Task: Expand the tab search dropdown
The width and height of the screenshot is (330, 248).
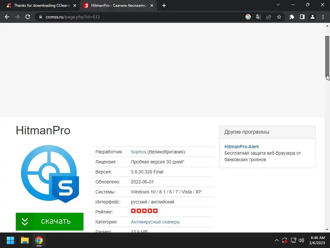Action: pyautogui.click(x=278, y=5)
